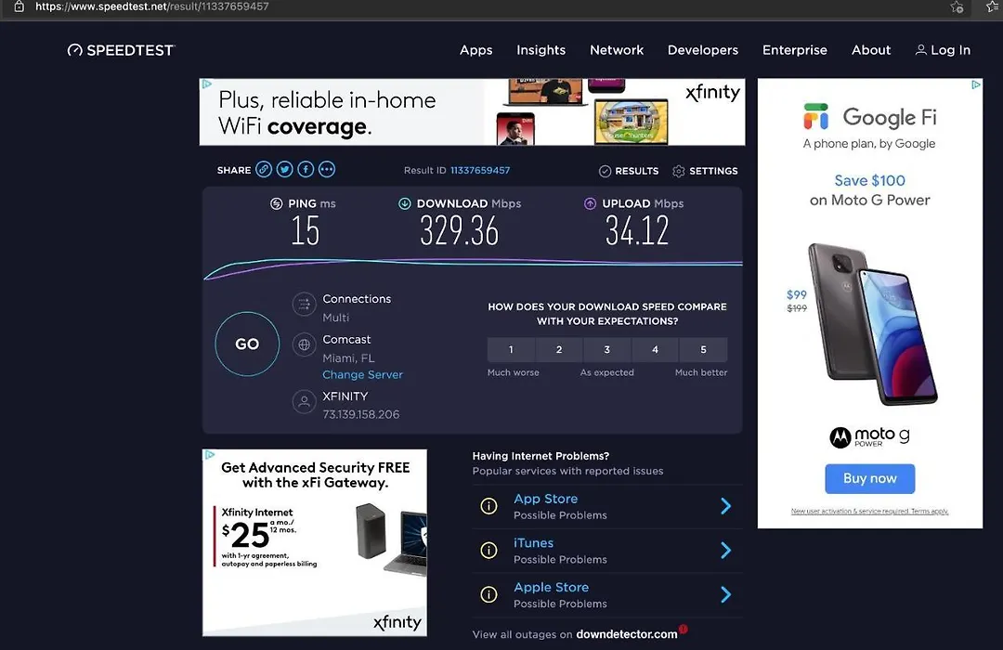Share result on Twitter
This screenshot has width=1003, height=650.
coord(285,170)
